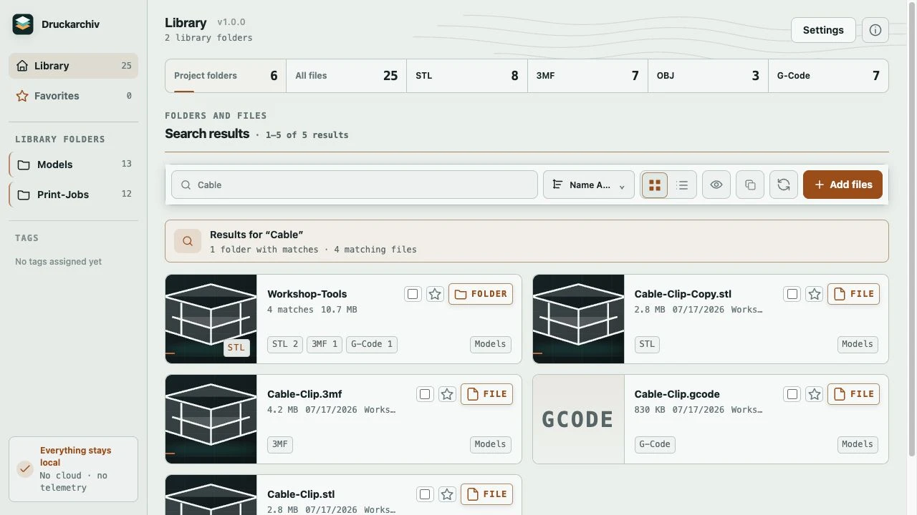Open the Cable-Clip.gcode GCODE thumbnail
Screen dimensions: 917x515
pyautogui.click(x=578, y=419)
